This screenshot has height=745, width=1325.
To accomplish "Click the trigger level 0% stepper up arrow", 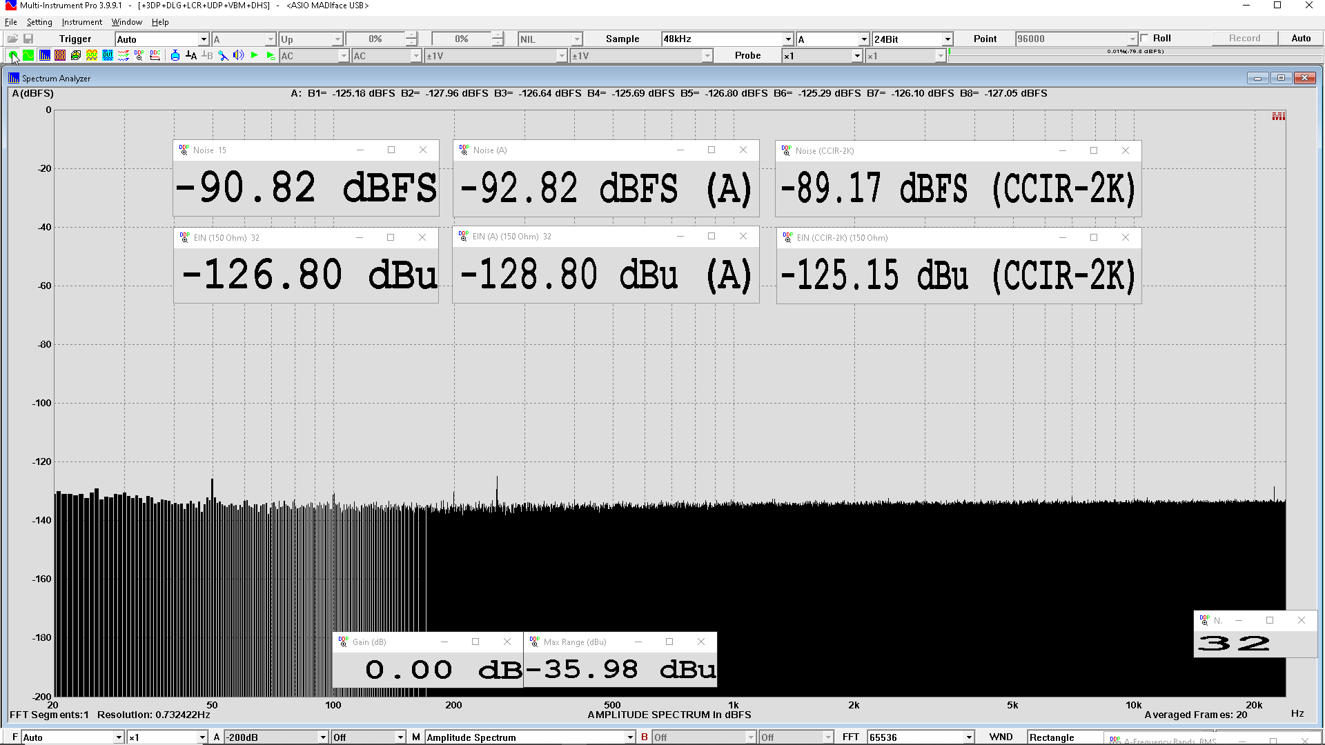I will coord(411,35).
